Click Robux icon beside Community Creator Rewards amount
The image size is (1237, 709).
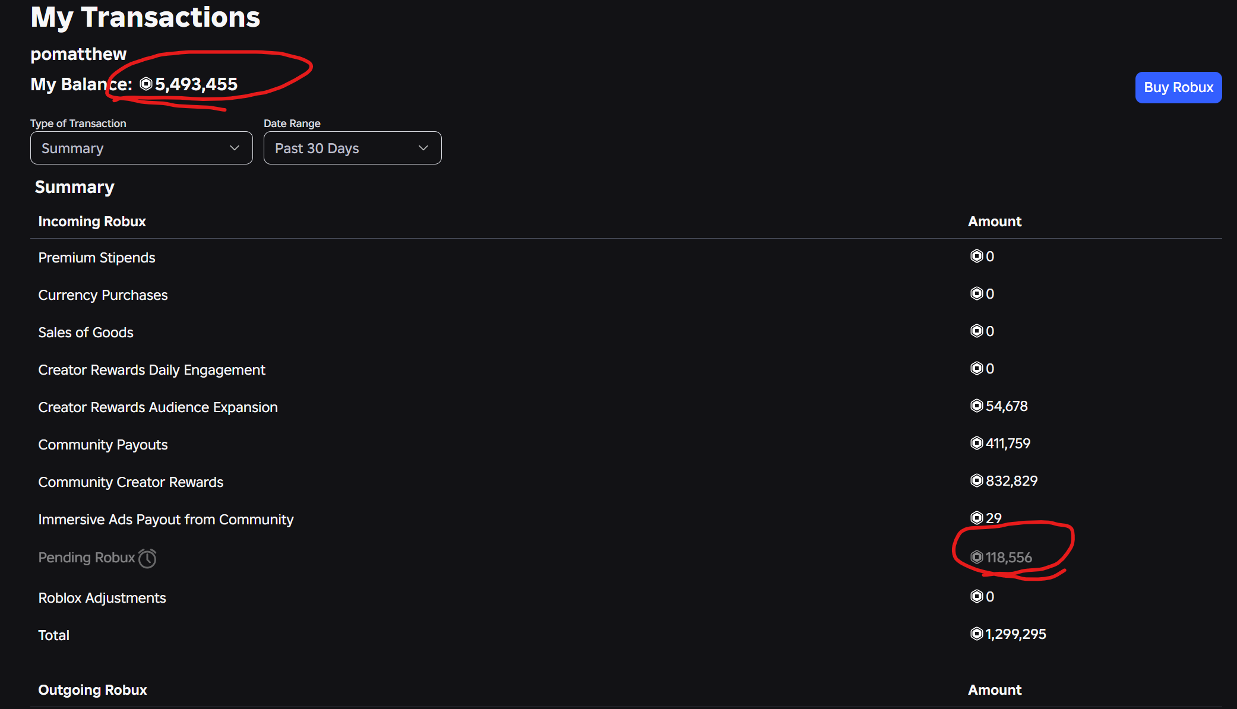pyautogui.click(x=977, y=480)
